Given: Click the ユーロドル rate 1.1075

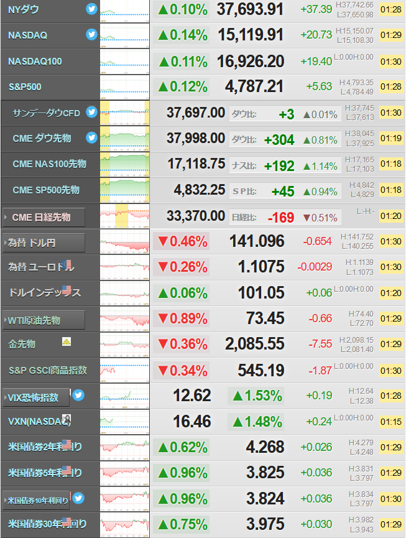Looking at the screenshot, I should (261, 267).
